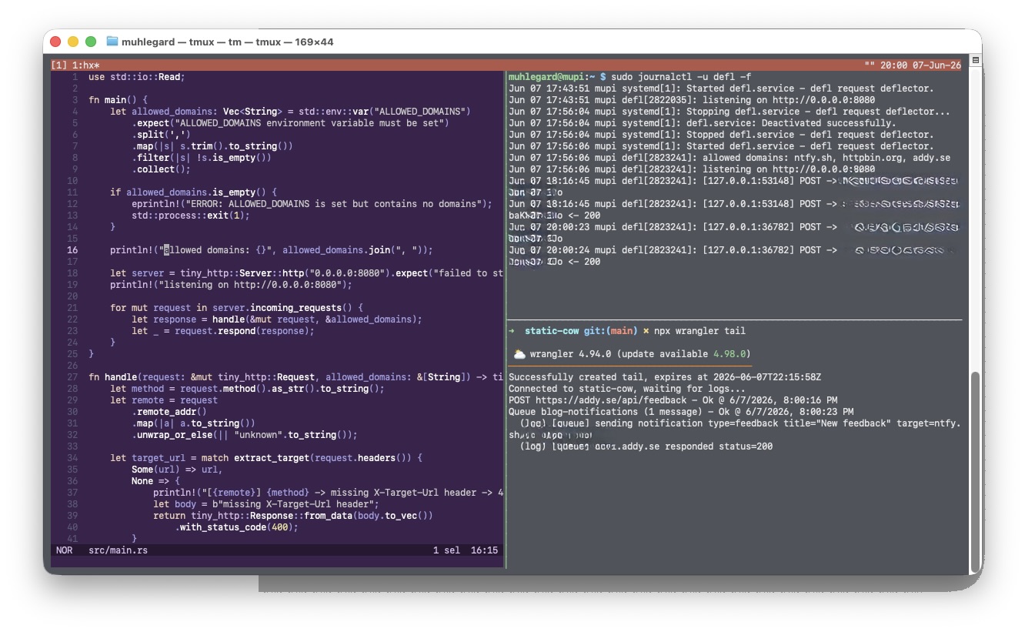1025x632 pixels.
Task: Click the .collect(); line
Action: tap(161, 169)
